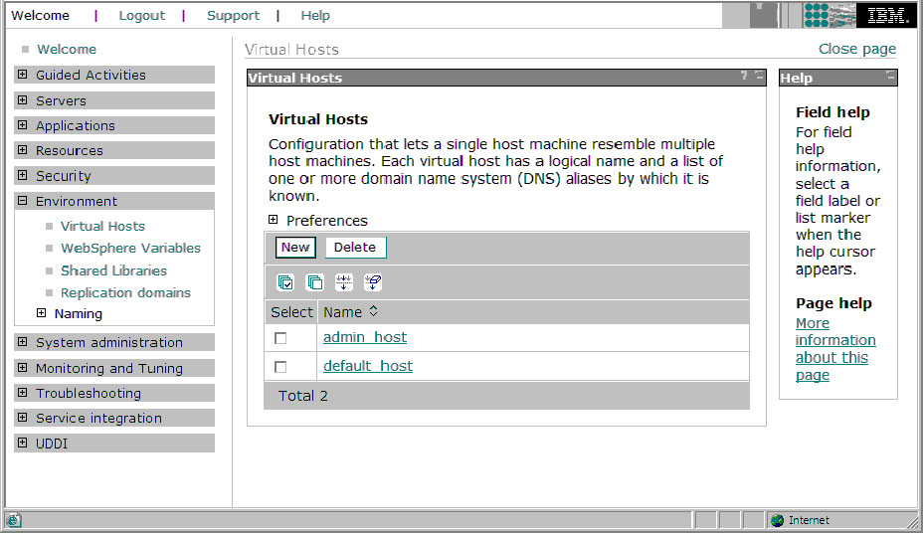Click the Total 2 footer text

tap(303, 396)
